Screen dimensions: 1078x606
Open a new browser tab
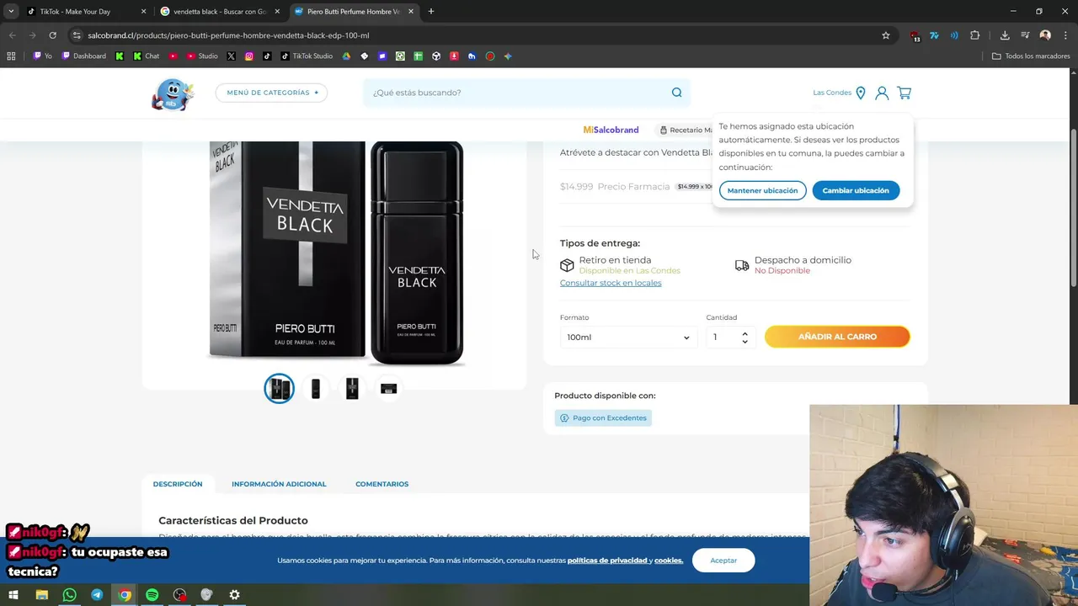(431, 12)
